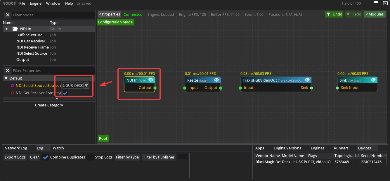Collapse the Default properties category
The width and height of the screenshot is (390, 181).
pyautogui.click(x=6, y=78)
